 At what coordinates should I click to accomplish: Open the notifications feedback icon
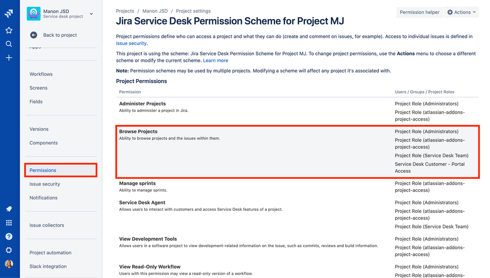9,209
